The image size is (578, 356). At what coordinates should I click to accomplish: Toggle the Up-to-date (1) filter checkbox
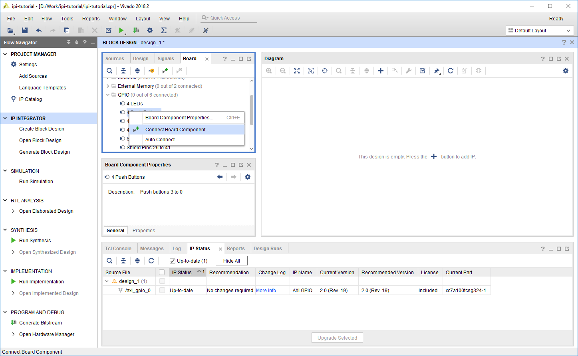point(173,261)
